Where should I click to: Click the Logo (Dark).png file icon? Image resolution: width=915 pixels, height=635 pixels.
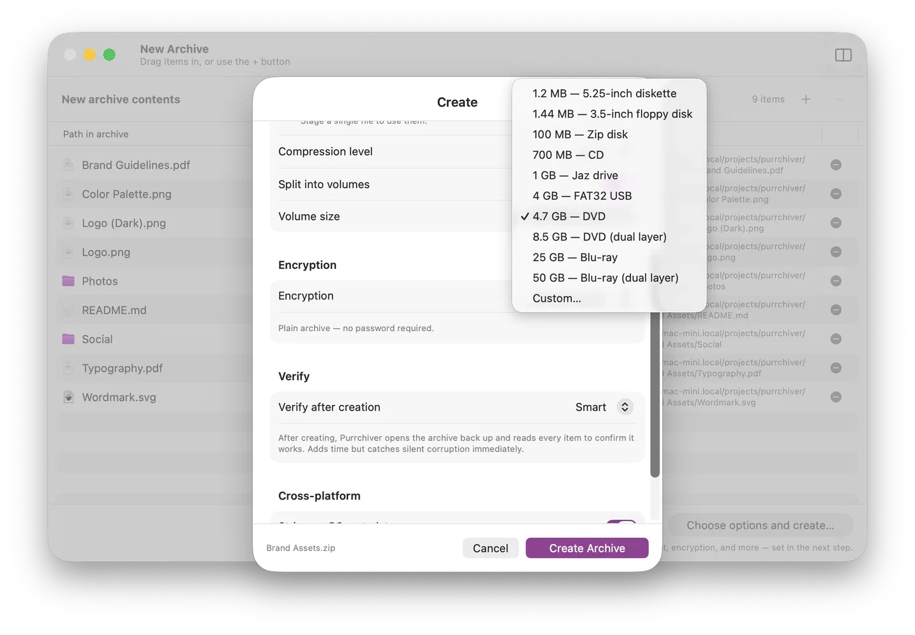point(68,223)
